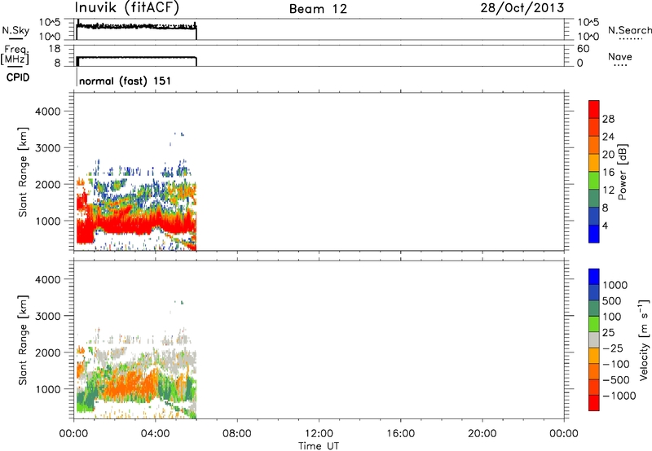652x451 pixels.
Task: Click the 'N.Sky' legend label
Action: (15, 30)
